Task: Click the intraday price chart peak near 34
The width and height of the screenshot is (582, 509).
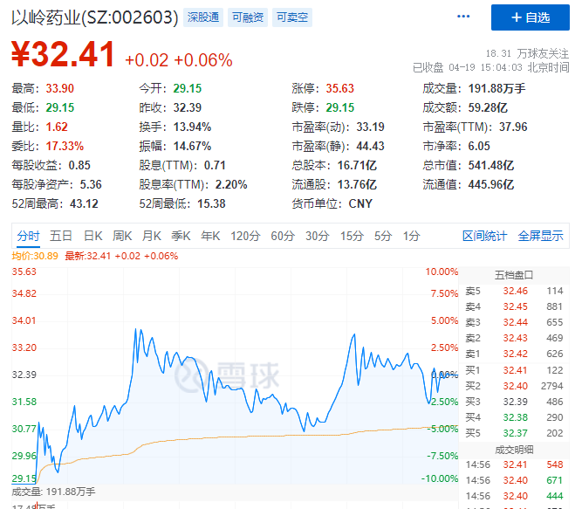Action: (135, 329)
